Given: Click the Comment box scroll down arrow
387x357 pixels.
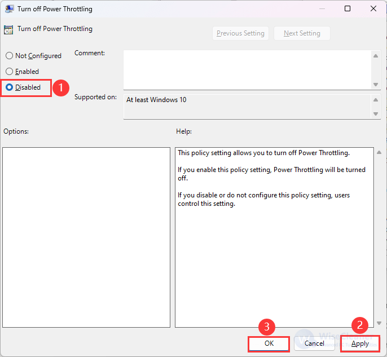Looking at the screenshot, I should click(x=376, y=85).
